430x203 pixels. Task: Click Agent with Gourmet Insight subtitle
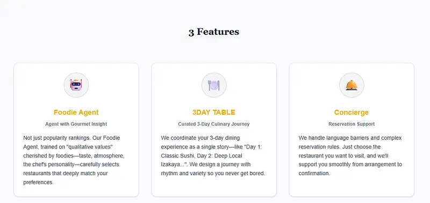click(x=76, y=124)
